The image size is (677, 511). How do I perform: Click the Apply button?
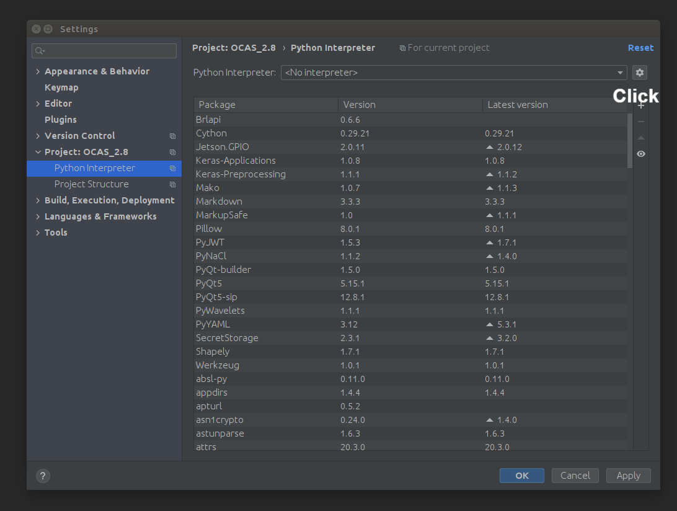[628, 476]
